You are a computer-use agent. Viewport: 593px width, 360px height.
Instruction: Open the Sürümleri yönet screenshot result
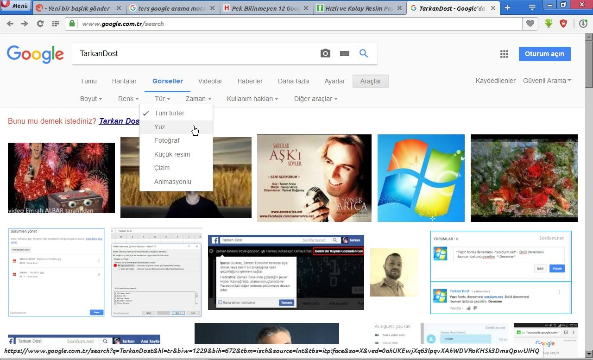[57, 272]
